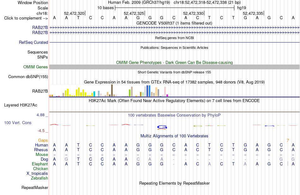
Task: Select the Elephant species label
Action: [x=40, y=164]
